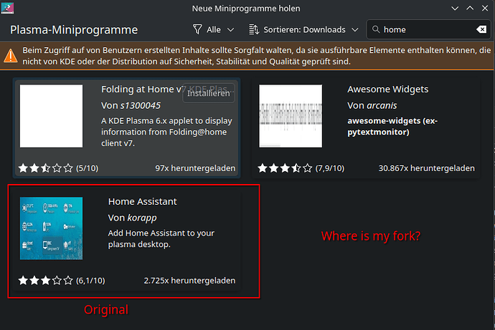Click the Plasma-Miniprogramme heading
This screenshot has height=330, width=495.
point(74,29)
